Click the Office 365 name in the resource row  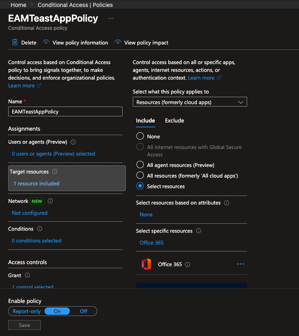(x=170, y=265)
